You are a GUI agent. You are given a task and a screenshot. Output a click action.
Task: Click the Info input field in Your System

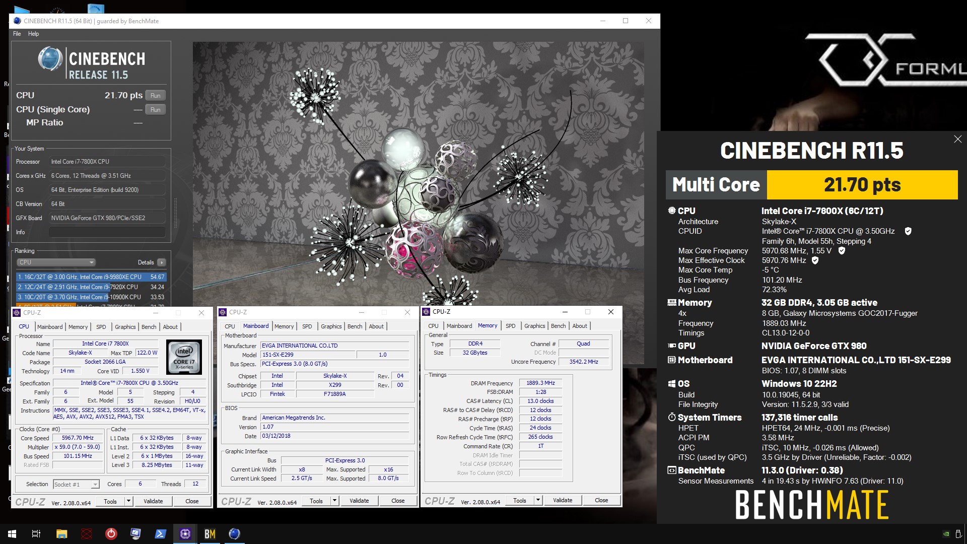point(107,232)
